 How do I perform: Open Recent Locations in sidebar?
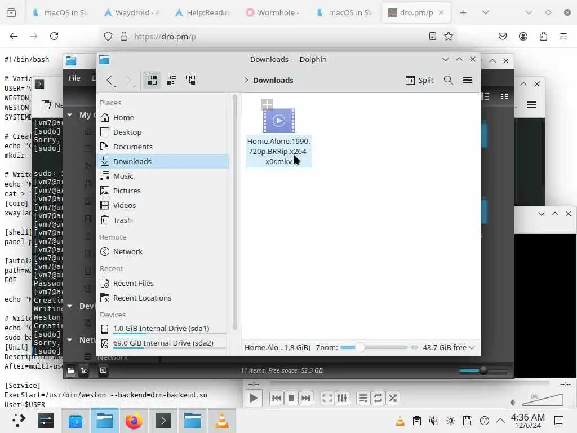point(164,298)
